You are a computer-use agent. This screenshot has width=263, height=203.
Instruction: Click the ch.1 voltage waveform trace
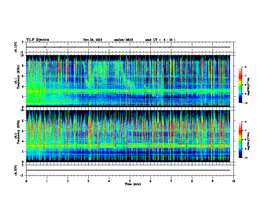point(128,47)
